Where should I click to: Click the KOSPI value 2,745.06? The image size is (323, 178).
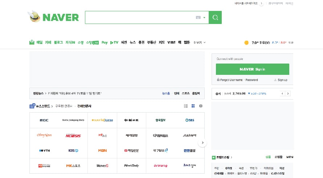(239, 93)
